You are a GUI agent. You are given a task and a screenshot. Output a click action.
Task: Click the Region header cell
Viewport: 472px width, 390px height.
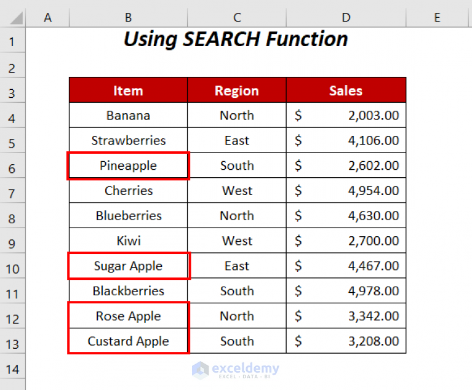coord(237,90)
